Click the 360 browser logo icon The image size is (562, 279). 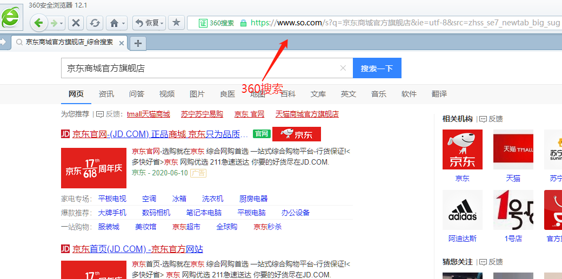pos(11,17)
